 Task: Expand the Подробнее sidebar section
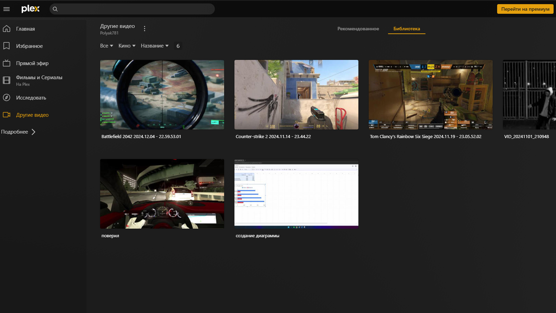tap(18, 132)
